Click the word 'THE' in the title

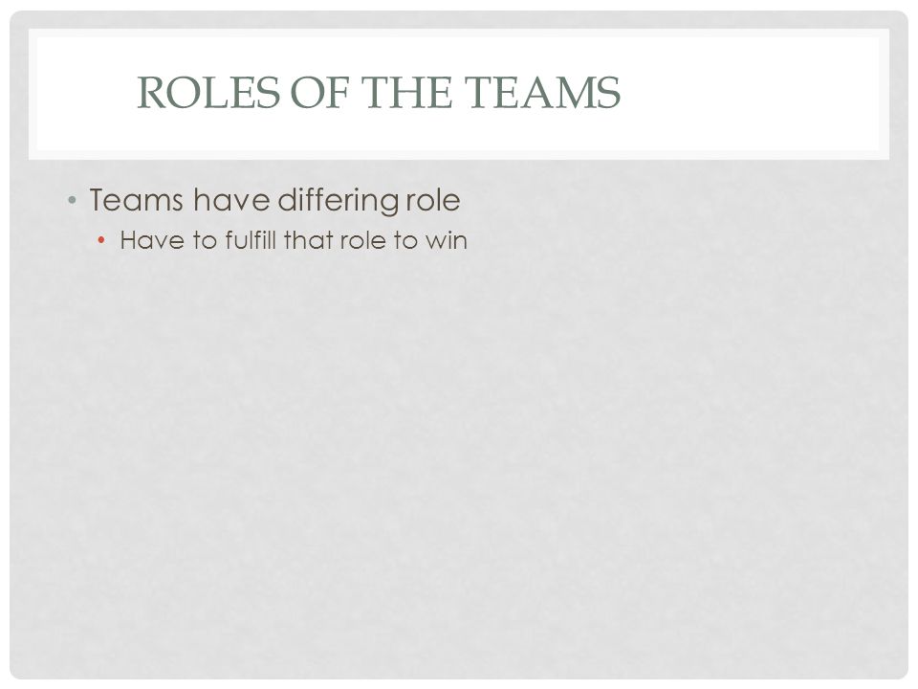click(x=407, y=92)
